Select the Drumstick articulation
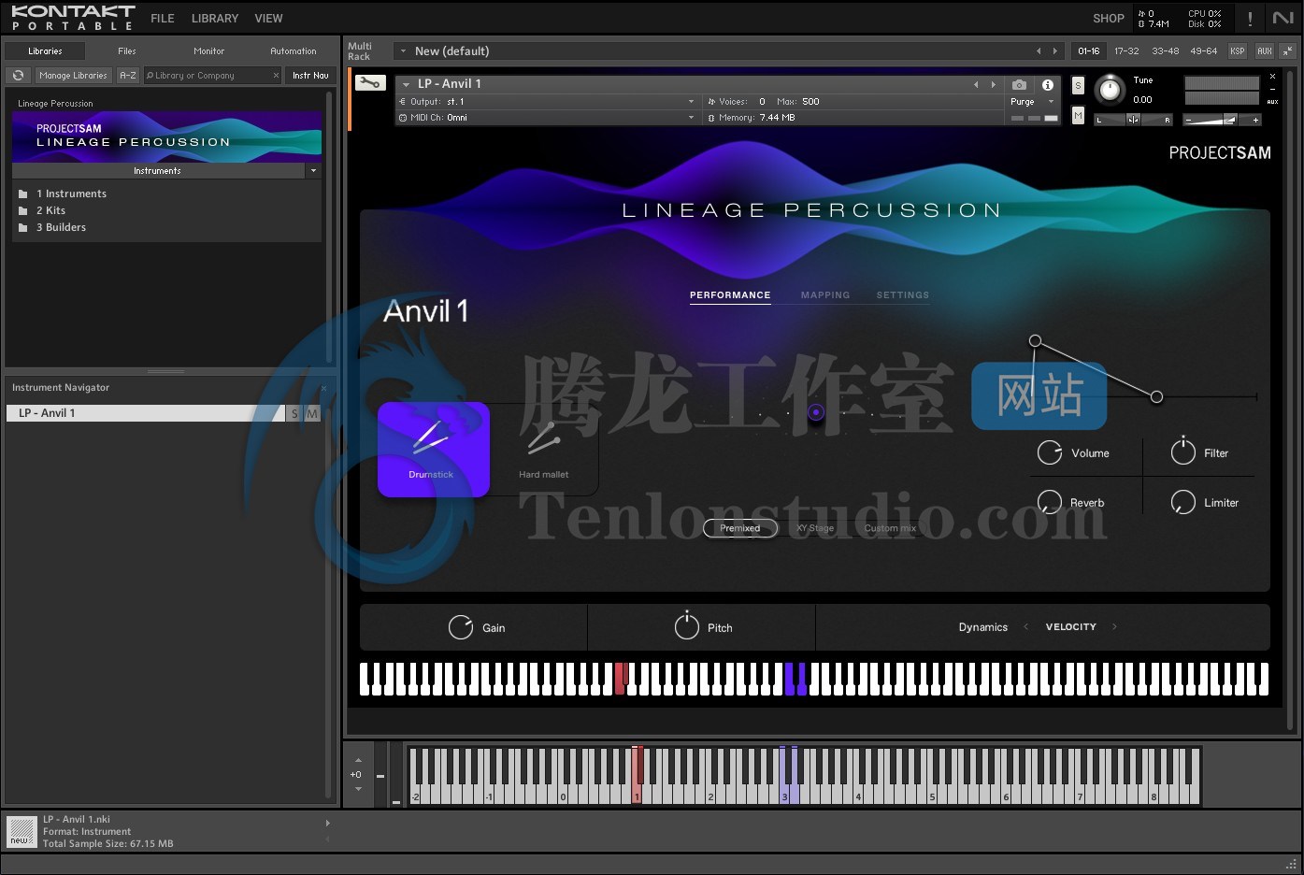Image resolution: width=1304 pixels, height=875 pixels. [x=433, y=449]
